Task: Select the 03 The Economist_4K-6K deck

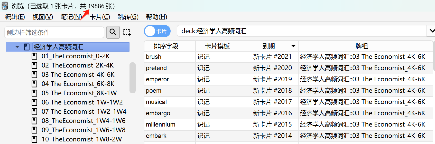Action: [78, 75]
